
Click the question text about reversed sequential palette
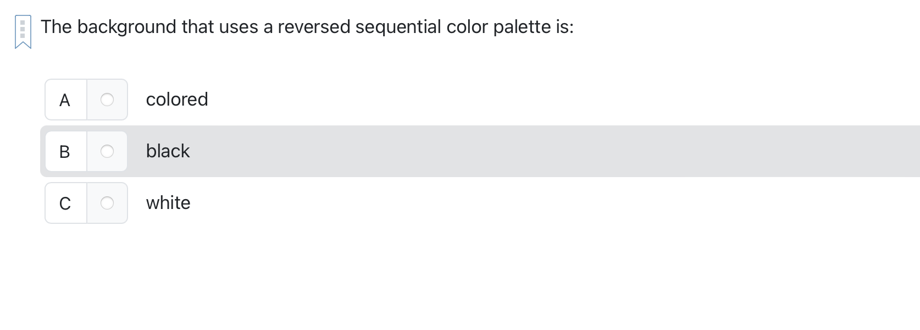coord(307,26)
